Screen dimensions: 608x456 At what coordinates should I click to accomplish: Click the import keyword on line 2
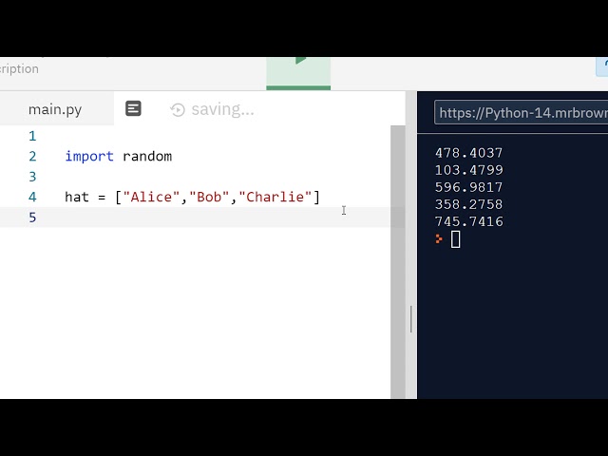89,156
